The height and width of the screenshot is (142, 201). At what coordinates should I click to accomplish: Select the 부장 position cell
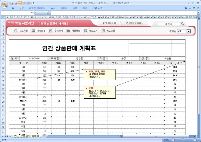(x=124, y=58)
